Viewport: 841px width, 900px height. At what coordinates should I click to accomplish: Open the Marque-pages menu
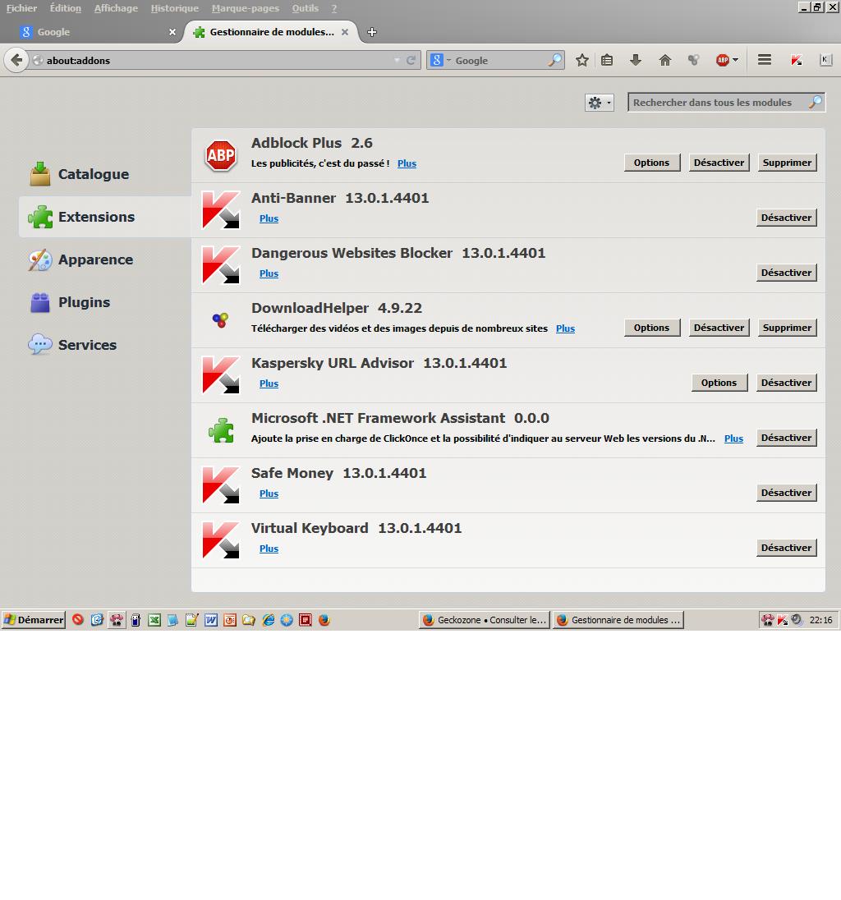[245, 8]
